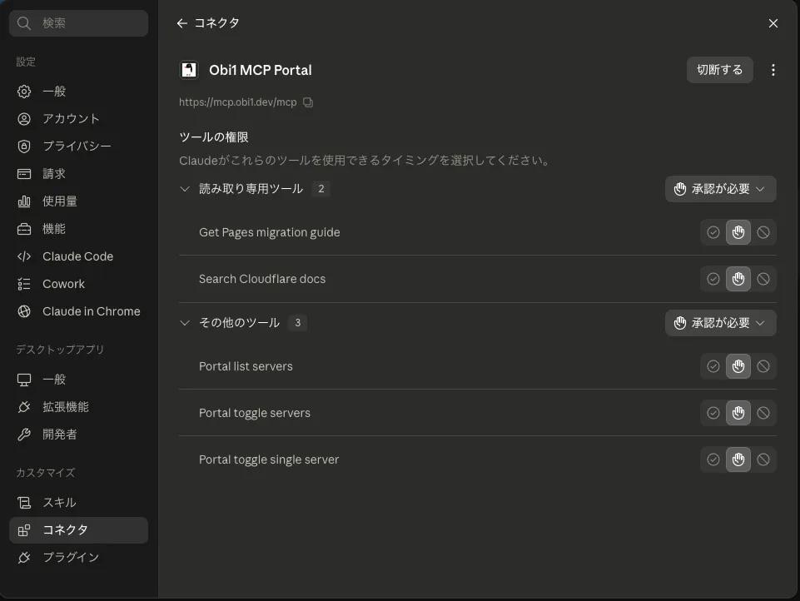The height and width of the screenshot is (601, 800).
Task: Open 一般 under 設定 section
Action: click(78, 92)
